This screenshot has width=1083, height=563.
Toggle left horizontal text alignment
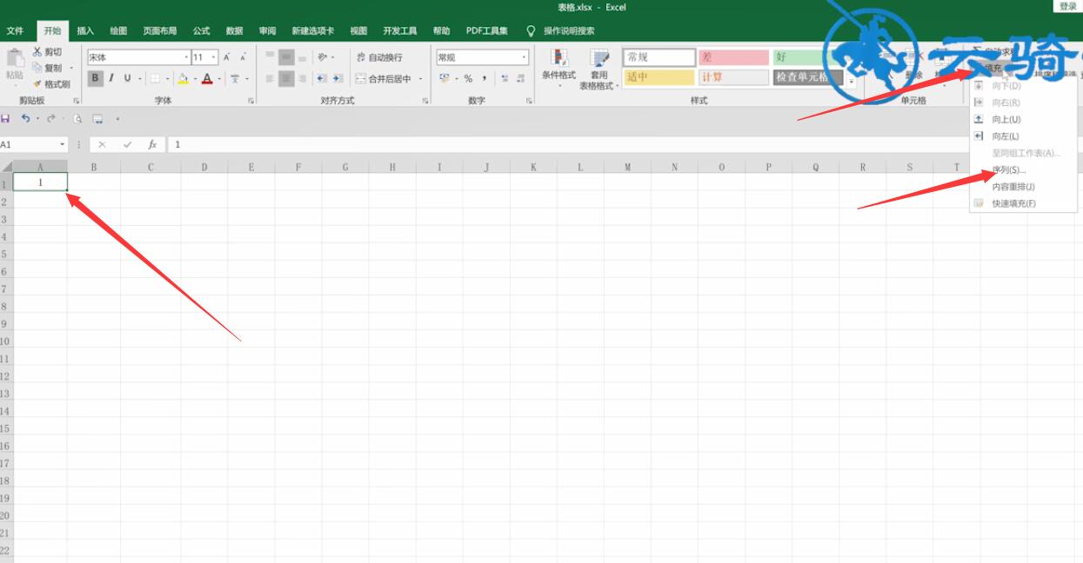point(270,78)
